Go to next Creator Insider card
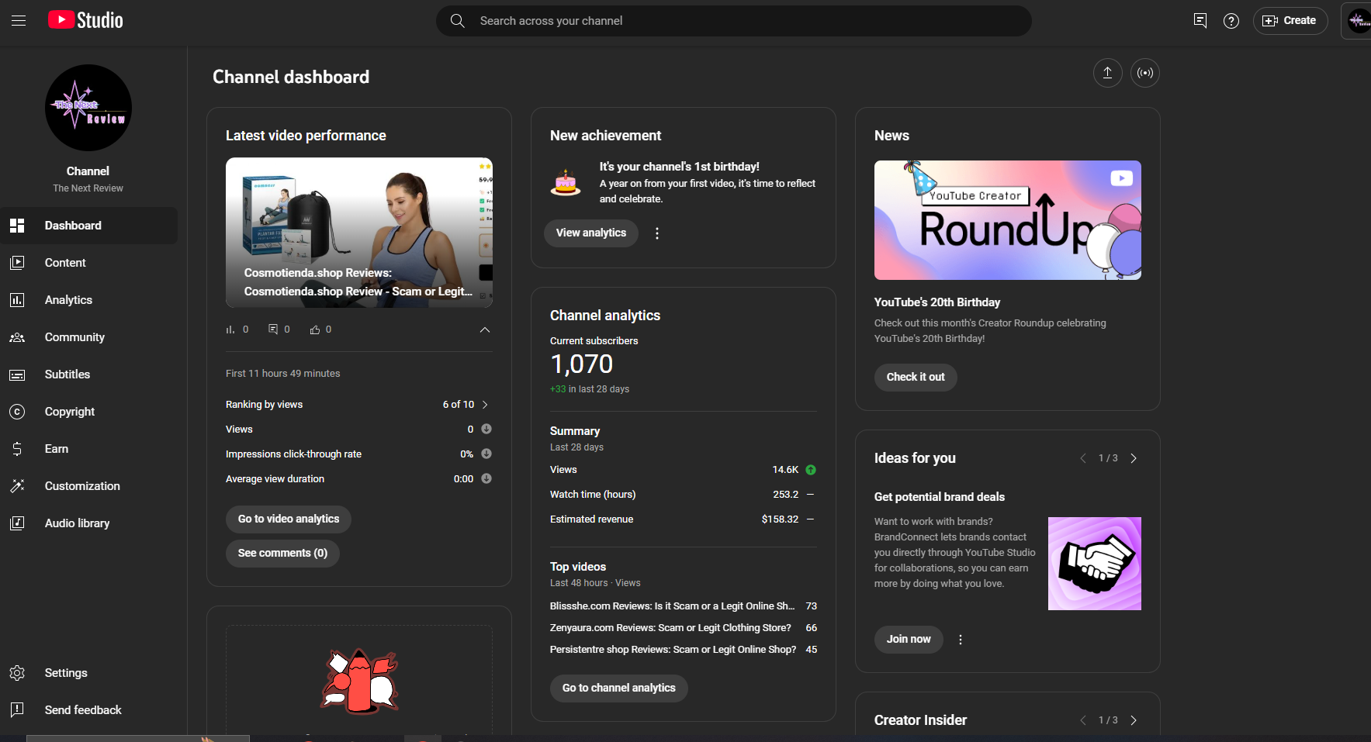 coord(1134,720)
